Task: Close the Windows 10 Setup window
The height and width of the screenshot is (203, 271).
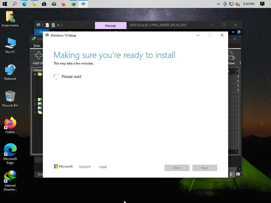Action: point(222,35)
